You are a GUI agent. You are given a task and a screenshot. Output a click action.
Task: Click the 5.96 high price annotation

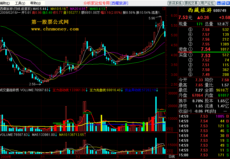coord(152,18)
